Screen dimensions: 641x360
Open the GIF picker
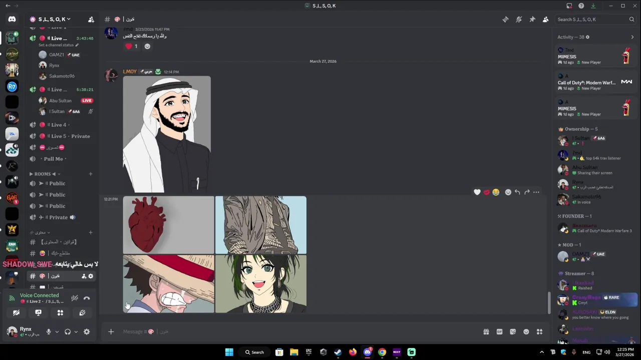click(499, 331)
